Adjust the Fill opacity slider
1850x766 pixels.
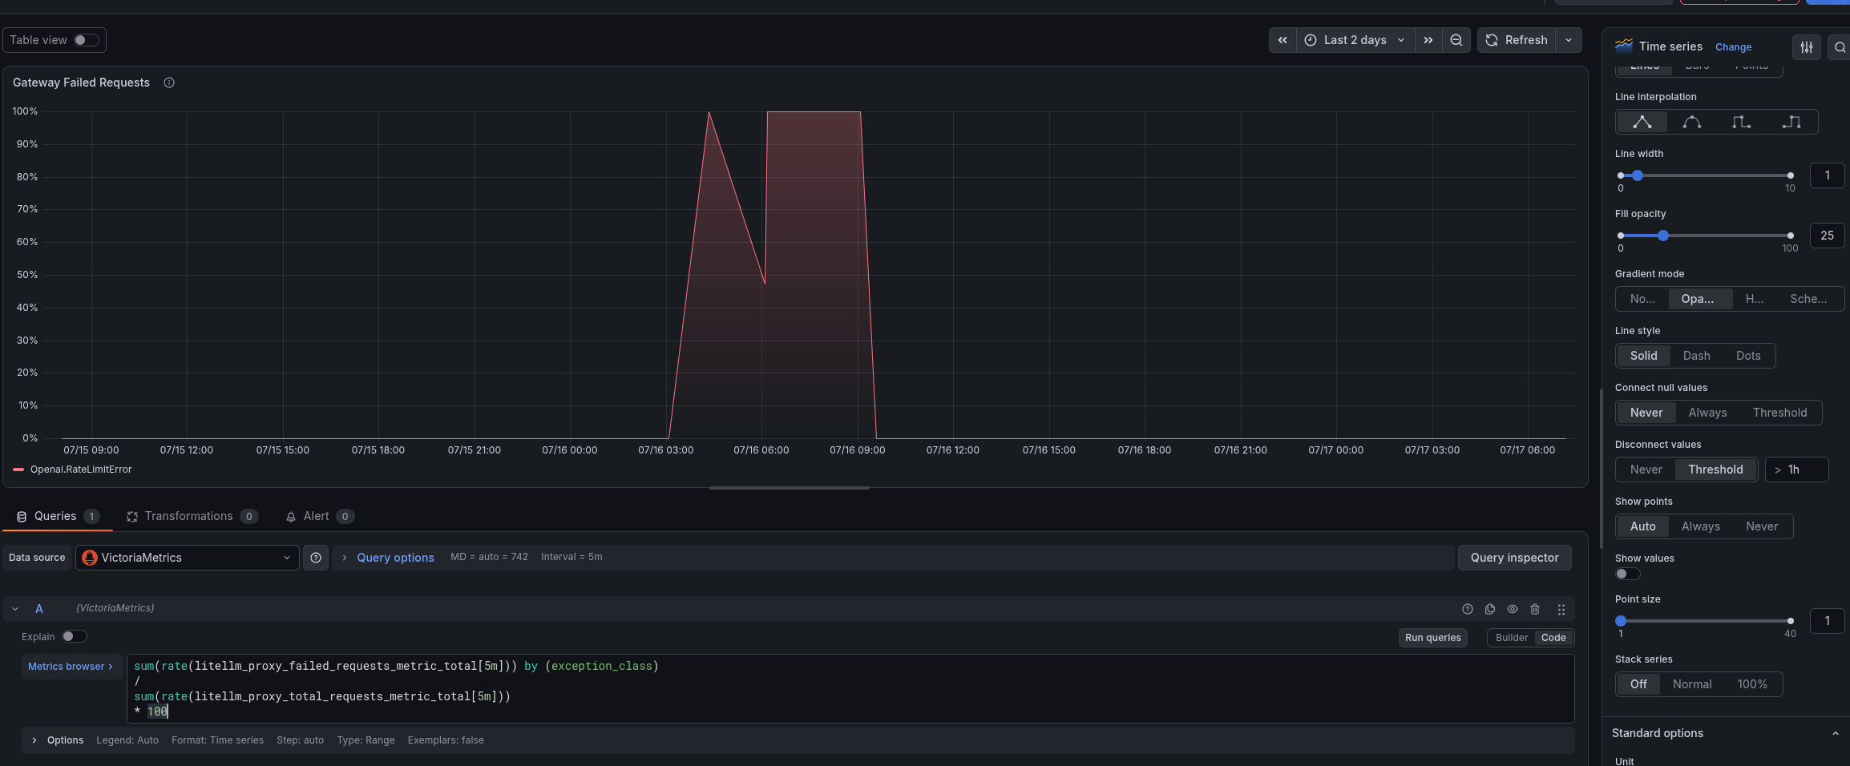pos(1706,236)
